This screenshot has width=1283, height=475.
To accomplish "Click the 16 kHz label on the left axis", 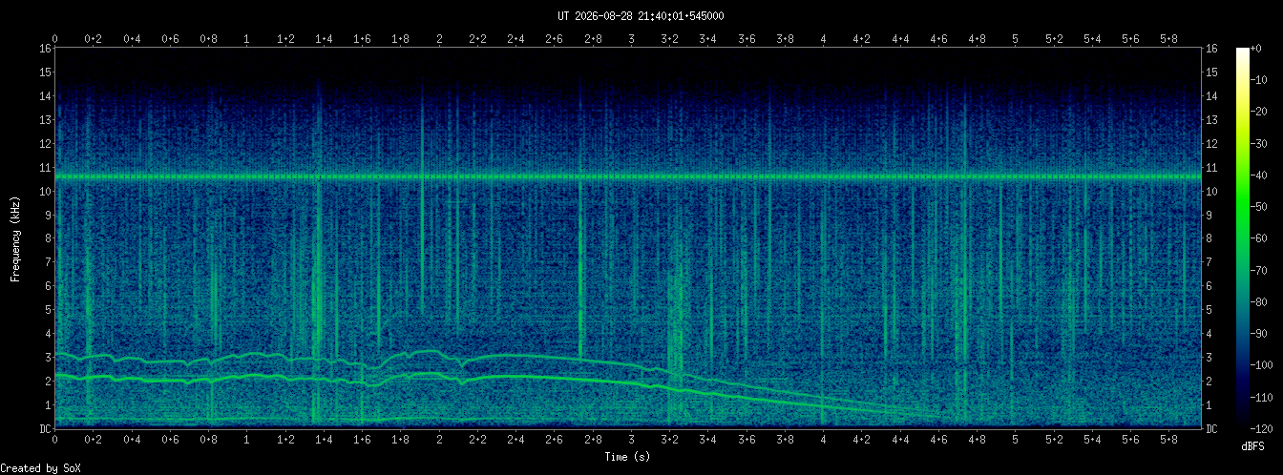I will pos(45,48).
